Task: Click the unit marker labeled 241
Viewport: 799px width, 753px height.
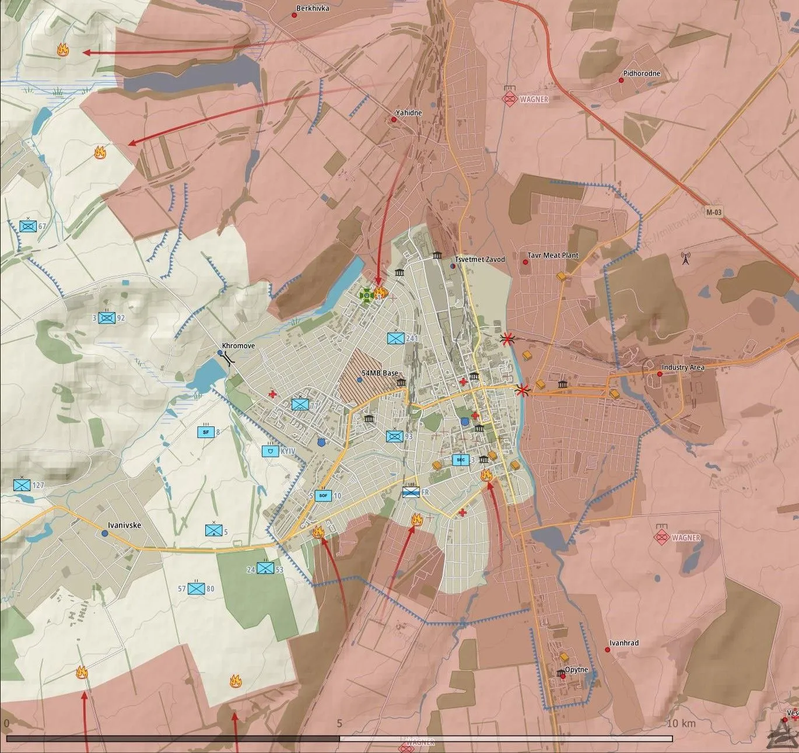Action: click(x=396, y=338)
